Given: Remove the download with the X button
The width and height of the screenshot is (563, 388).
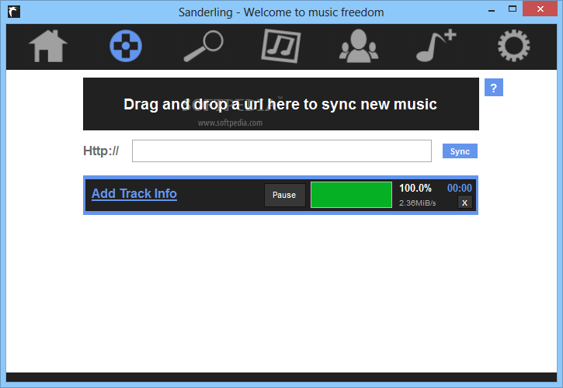Looking at the screenshot, I should (464, 203).
